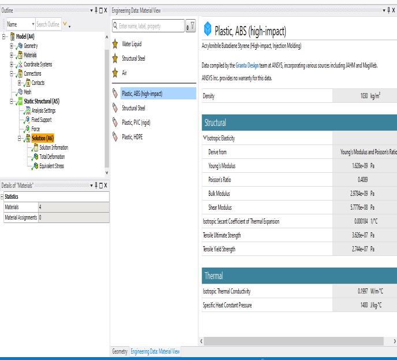Click the Contacts folder icon
Viewport: 397px width, 360px height.
[x=28, y=83]
